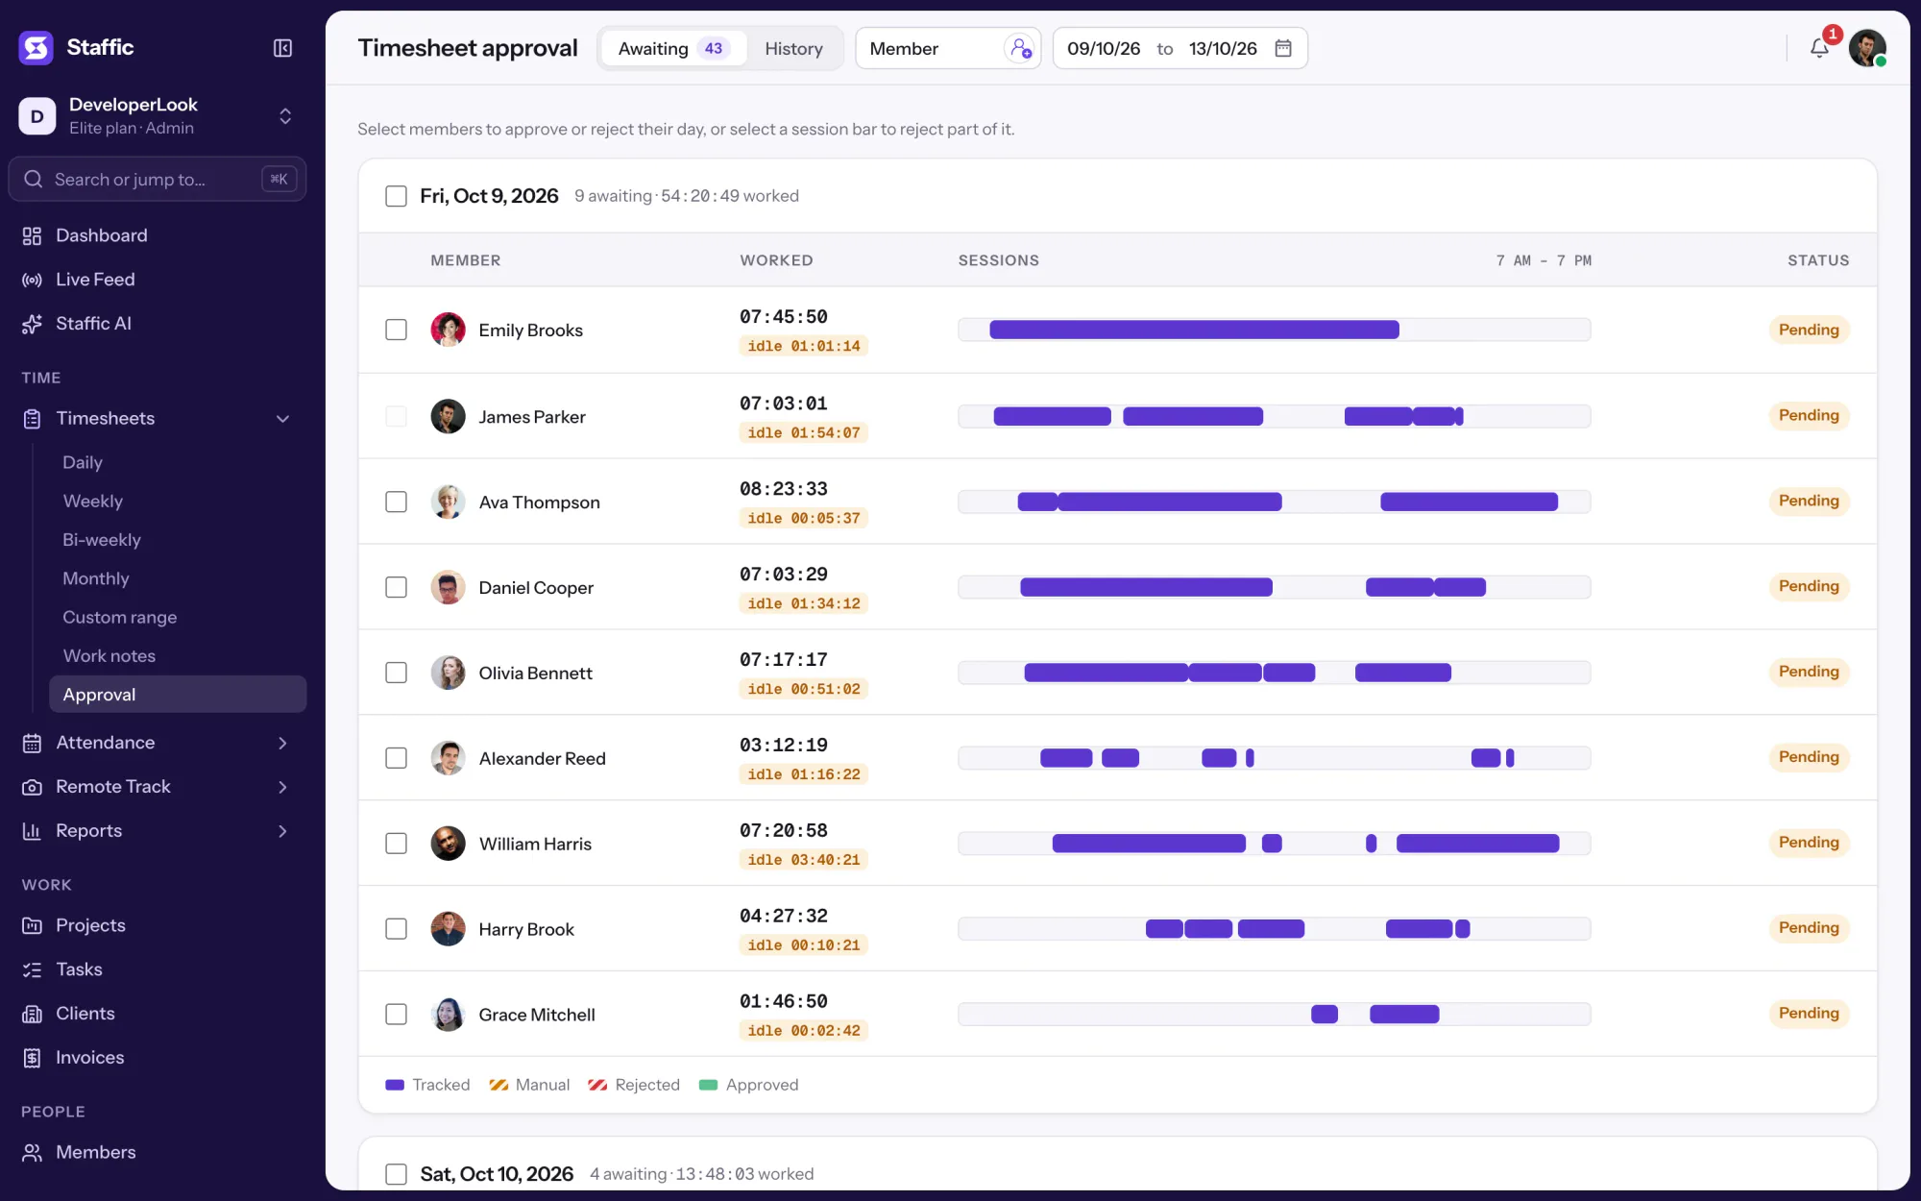This screenshot has width=1921, height=1201.
Task: Select Emily Brooks' tracked session bar
Action: tap(1194, 330)
